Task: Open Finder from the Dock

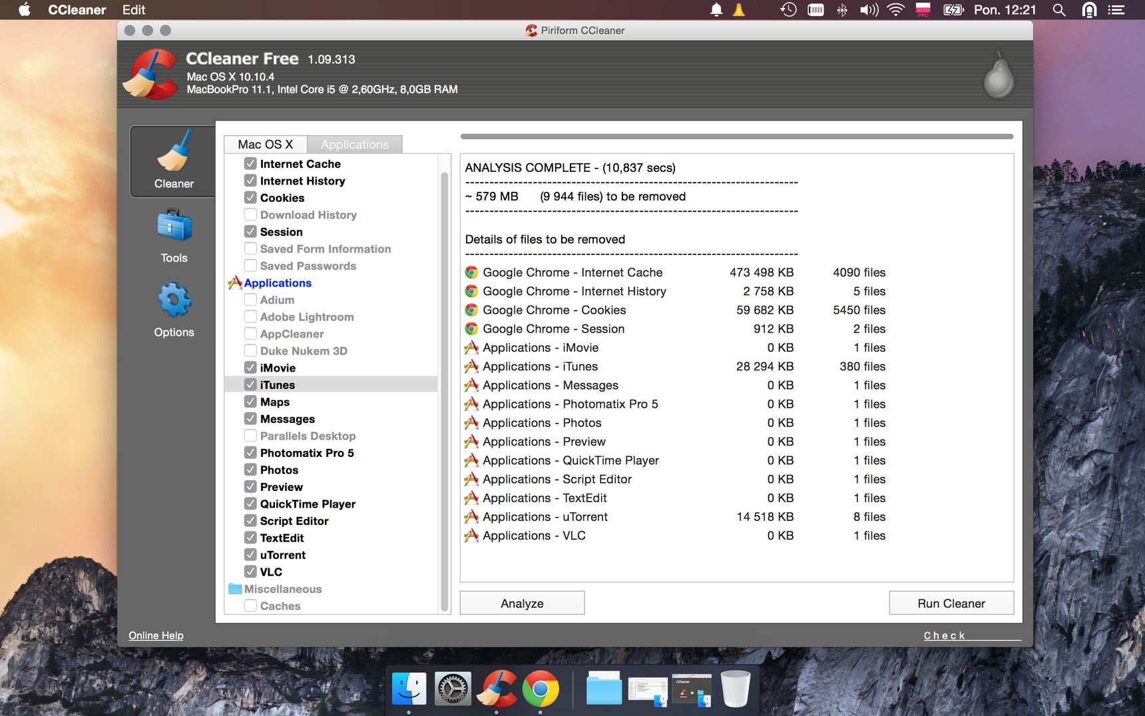Action: pyautogui.click(x=409, y=688)
